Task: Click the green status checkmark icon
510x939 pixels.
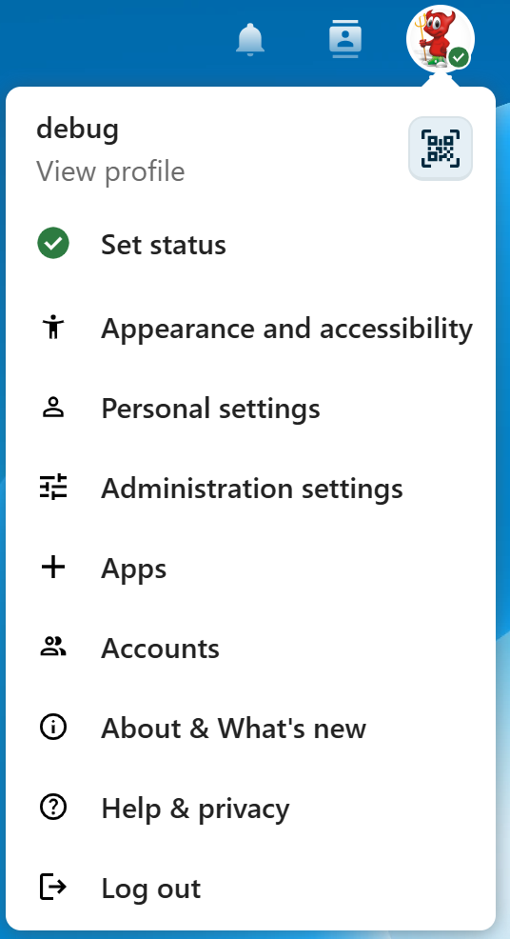Action: click(x=53, y=244)
